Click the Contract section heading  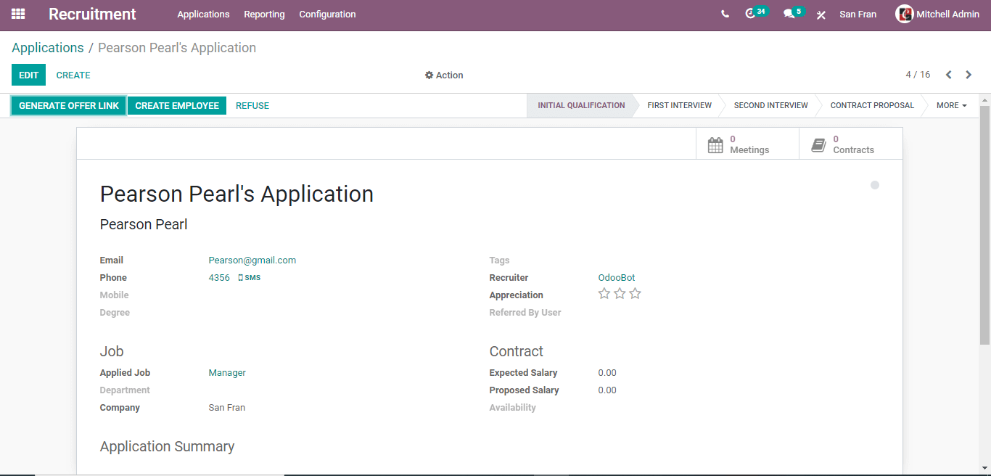[517, 351]
